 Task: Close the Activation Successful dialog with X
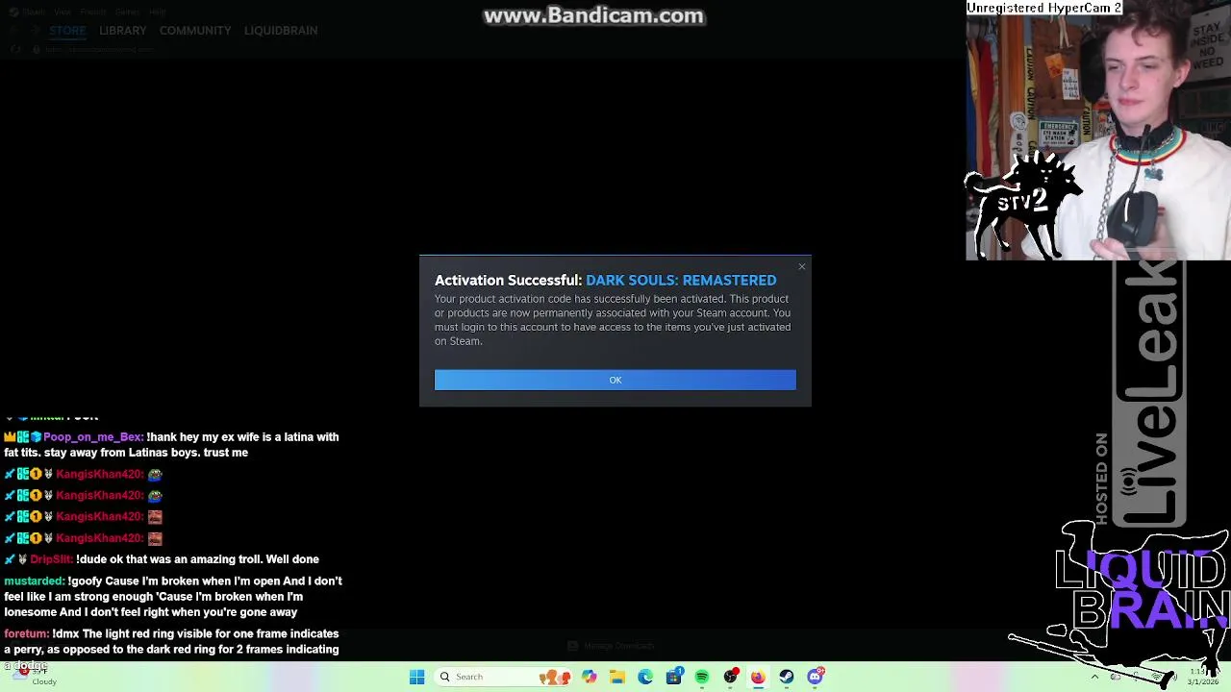point(801,266)
